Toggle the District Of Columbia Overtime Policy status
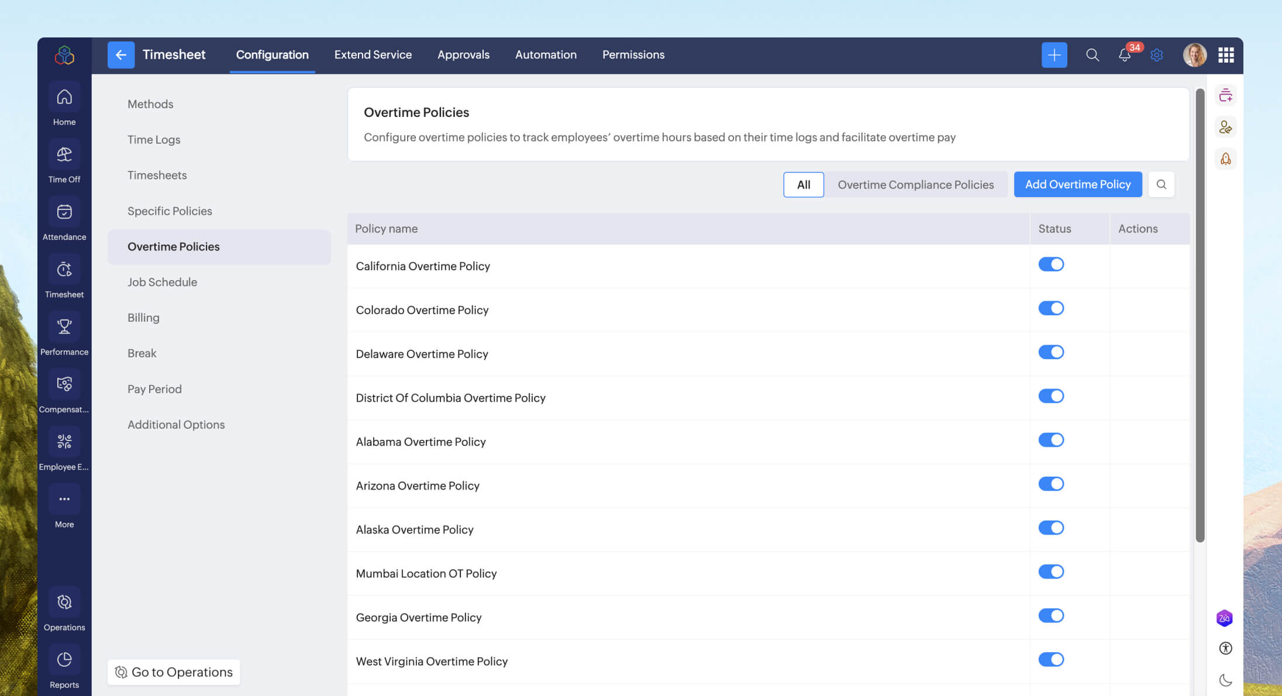Image resolution: width=1282 pixels, height=696 pixels. pyautogui.click(x=1051, y=396)
